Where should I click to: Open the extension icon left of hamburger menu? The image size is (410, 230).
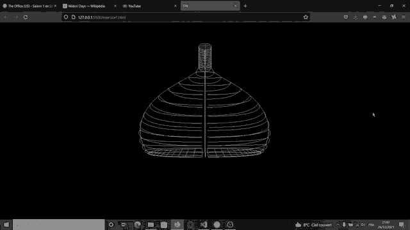pyautogui.click(x=394, y=17)
